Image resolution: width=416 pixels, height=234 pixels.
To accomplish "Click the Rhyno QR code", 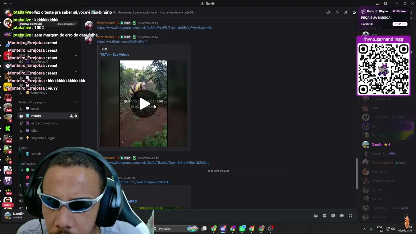I will pos(383,69).
